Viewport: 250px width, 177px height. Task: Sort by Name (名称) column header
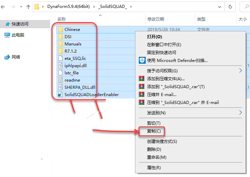click(61, 19)
